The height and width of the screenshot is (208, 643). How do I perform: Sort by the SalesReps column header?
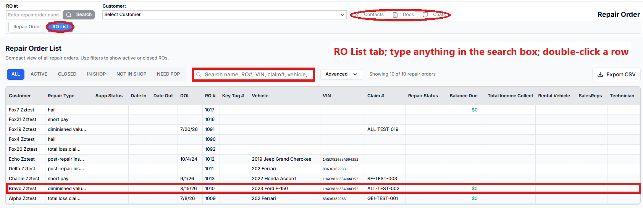(590, 96)
